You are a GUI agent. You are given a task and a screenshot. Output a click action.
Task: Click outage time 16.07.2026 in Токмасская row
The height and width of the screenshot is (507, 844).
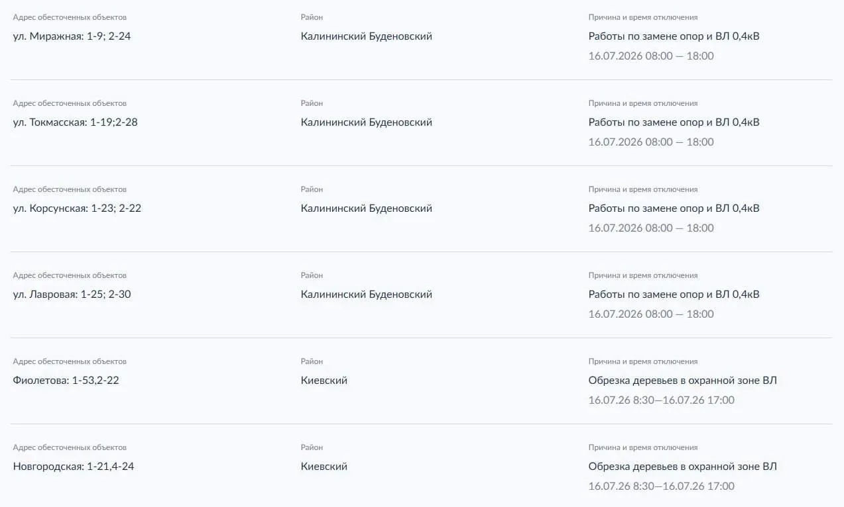pyautogui.click(x=651, y=142)
